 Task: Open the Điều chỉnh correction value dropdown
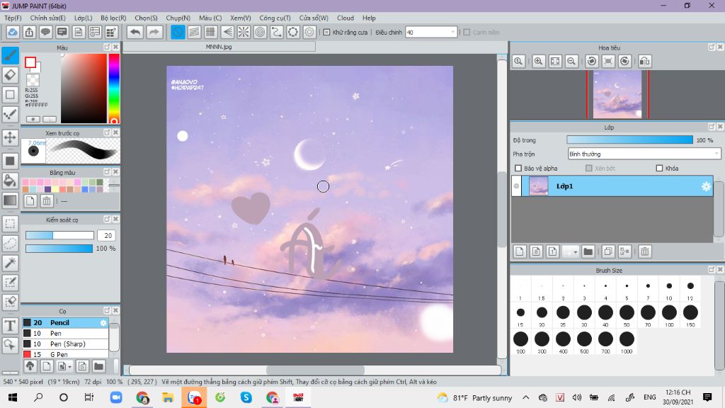click(x=431, y=33)
